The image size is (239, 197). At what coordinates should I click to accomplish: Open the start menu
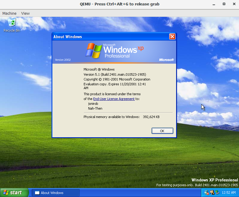(14, 192)
